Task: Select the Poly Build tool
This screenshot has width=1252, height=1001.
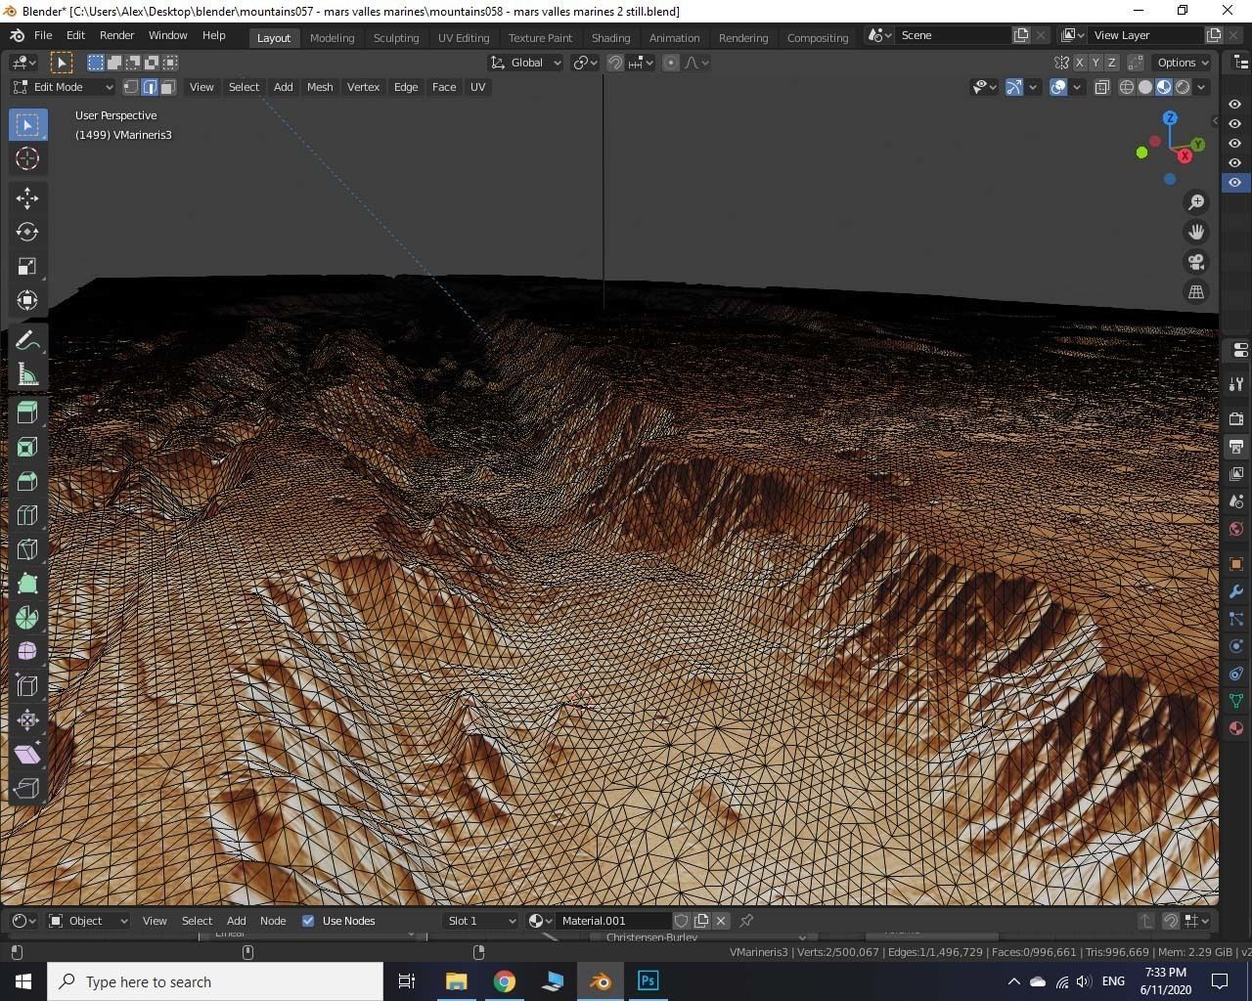Action: click(x=27, y=584)
